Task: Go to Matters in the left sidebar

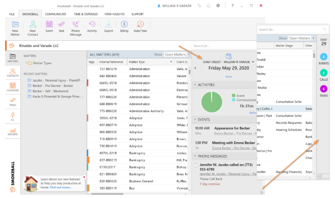Action: point(13,58)
